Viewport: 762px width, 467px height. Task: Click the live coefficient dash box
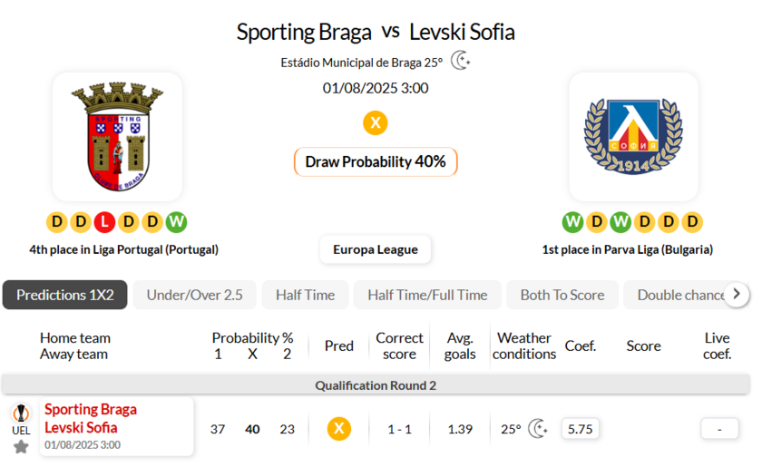[719, 429]
